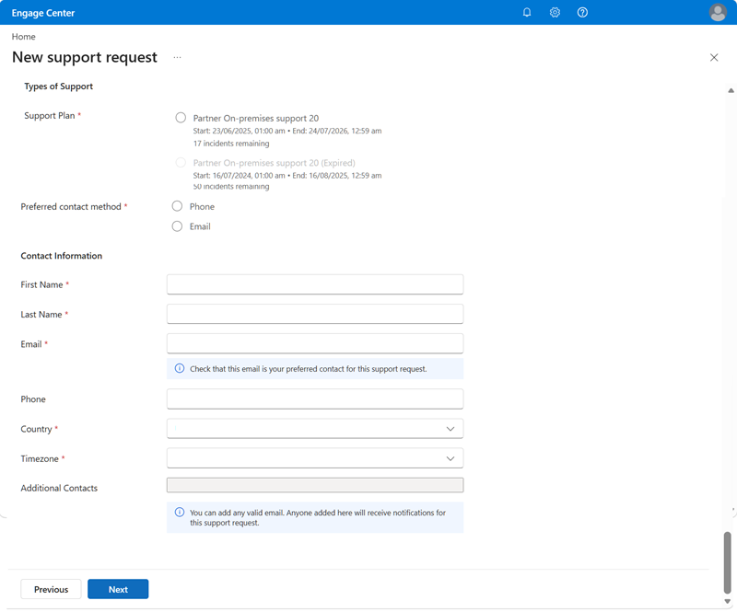Close the New support request panel
737x612 pixels.
coord(714,57)
